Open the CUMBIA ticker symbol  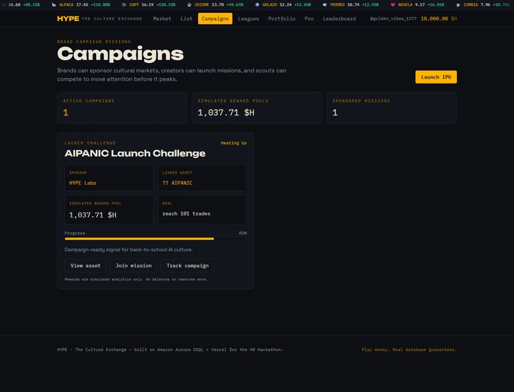click(470, 5)
